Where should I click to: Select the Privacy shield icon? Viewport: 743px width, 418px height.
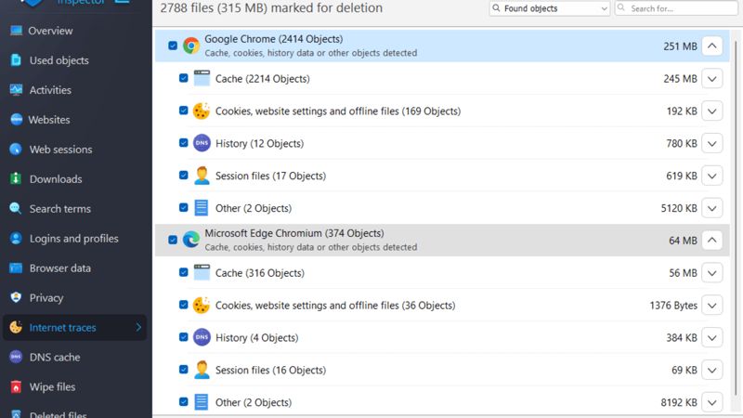coord(16,297)
